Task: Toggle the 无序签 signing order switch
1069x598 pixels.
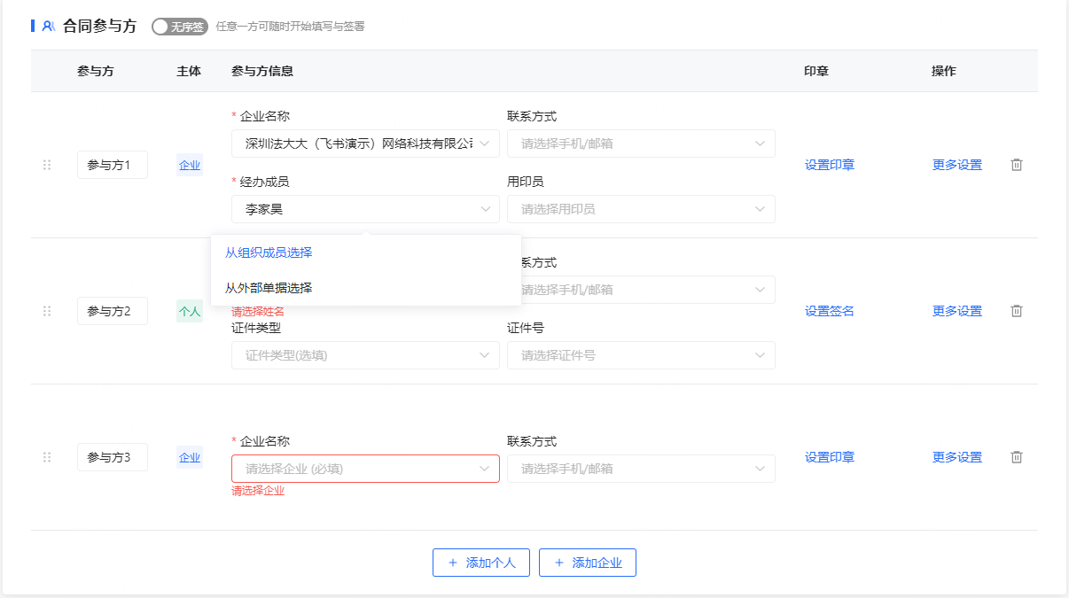Action: [179, 27]
